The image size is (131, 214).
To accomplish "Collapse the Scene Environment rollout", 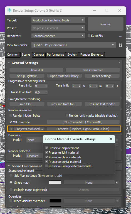I will tap(9, 166).
